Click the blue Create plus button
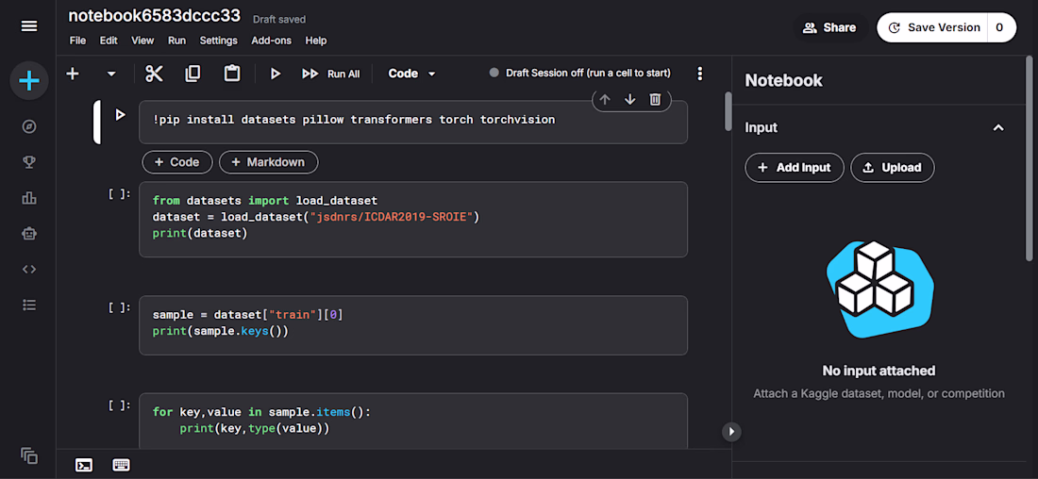Screen dimensions: 1038x479 (x=29, y=81)
